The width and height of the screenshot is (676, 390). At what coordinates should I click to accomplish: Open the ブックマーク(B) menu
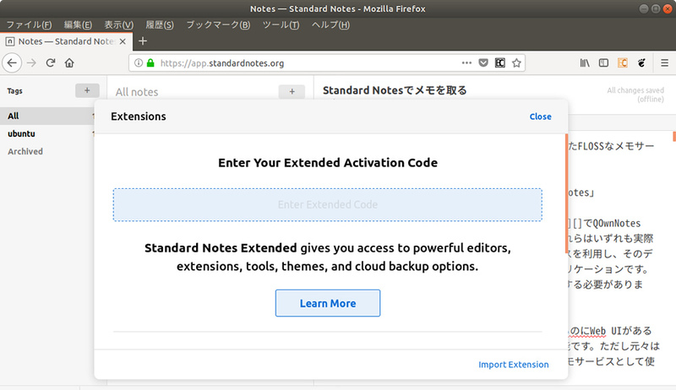coord(218,24)
